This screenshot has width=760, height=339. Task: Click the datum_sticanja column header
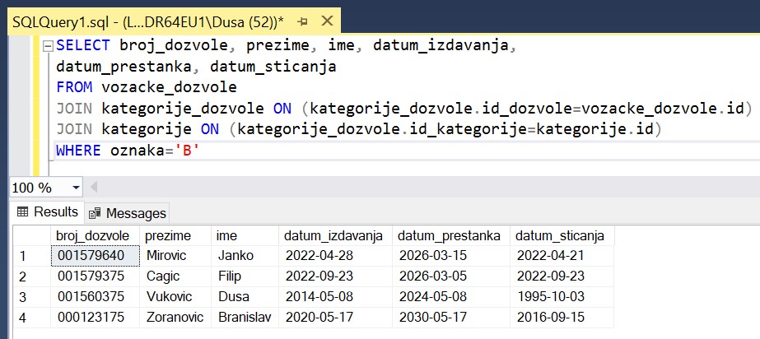[x=561, y=236]
